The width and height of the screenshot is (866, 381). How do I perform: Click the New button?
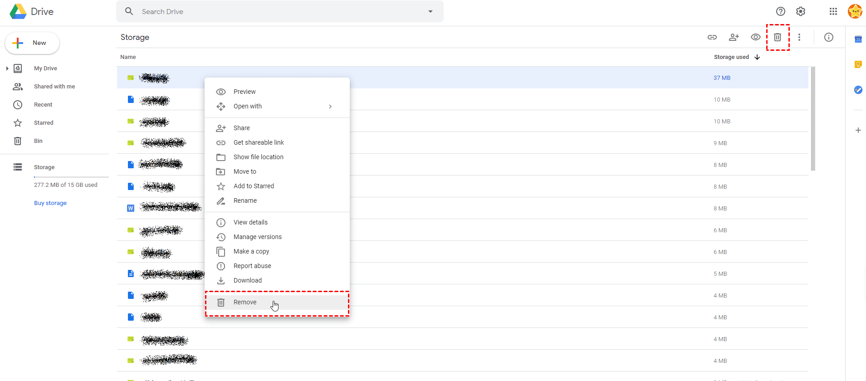click(32, 43)
